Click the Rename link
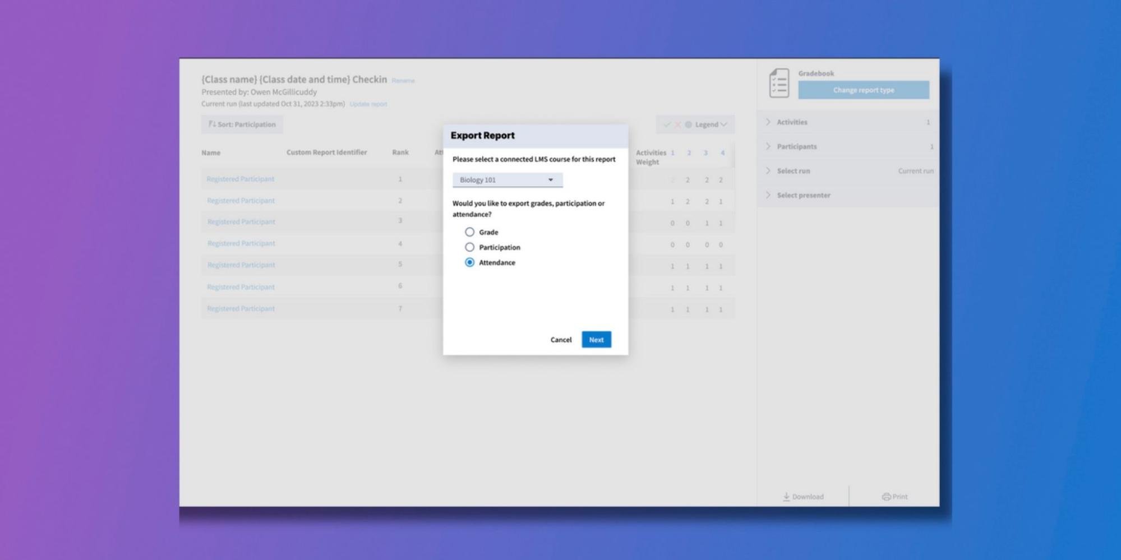Viewport: 1121px width, 560px height. pos(403,81)
